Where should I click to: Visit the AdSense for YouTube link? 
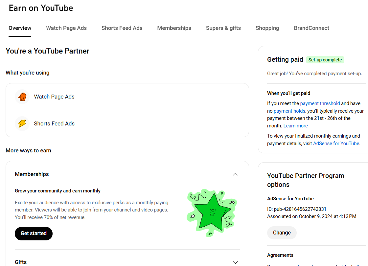click(336, 144)
